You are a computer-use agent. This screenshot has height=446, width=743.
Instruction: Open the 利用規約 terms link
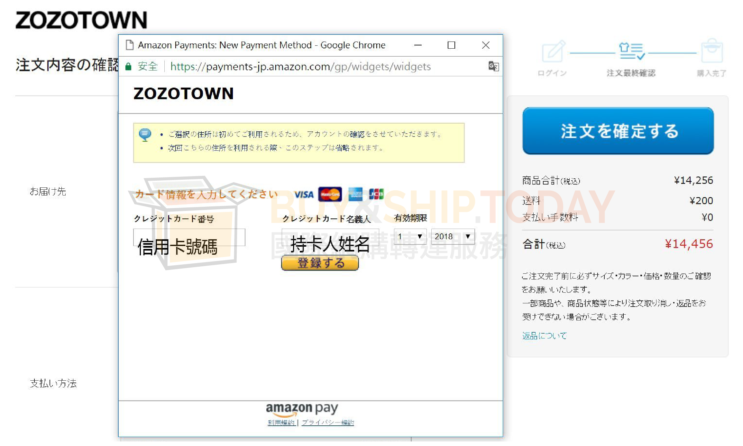tap(281, 422)
